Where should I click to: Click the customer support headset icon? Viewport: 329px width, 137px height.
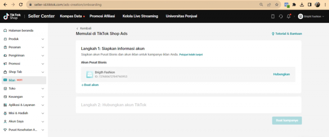[280, 16]
